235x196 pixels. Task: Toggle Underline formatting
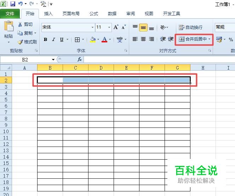[62, 40]
